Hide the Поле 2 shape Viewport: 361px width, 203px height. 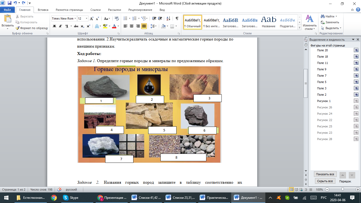[x=356, y=95]
